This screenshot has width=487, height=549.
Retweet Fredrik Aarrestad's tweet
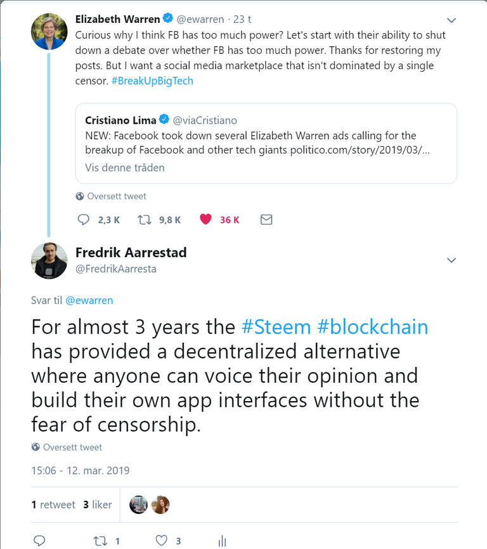(100, 541)
